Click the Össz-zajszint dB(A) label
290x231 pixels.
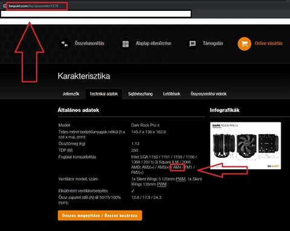(x=89, y=200)
